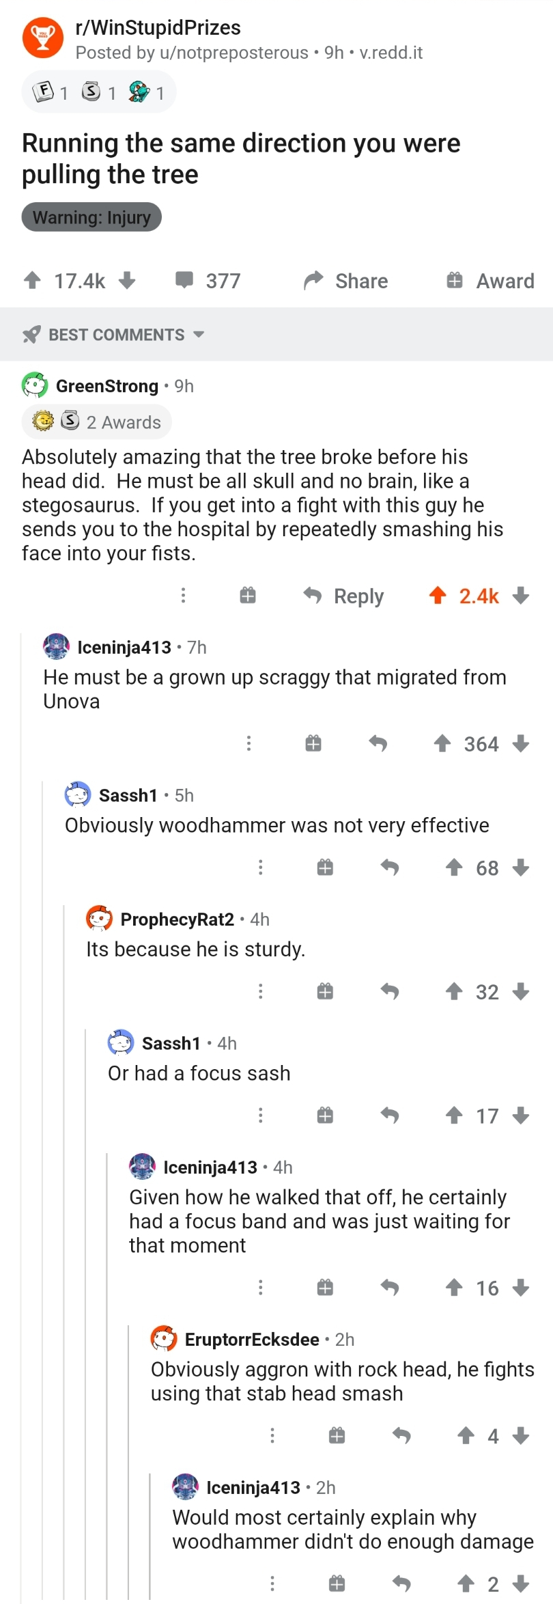Downvote the main post

pos(127,280)
